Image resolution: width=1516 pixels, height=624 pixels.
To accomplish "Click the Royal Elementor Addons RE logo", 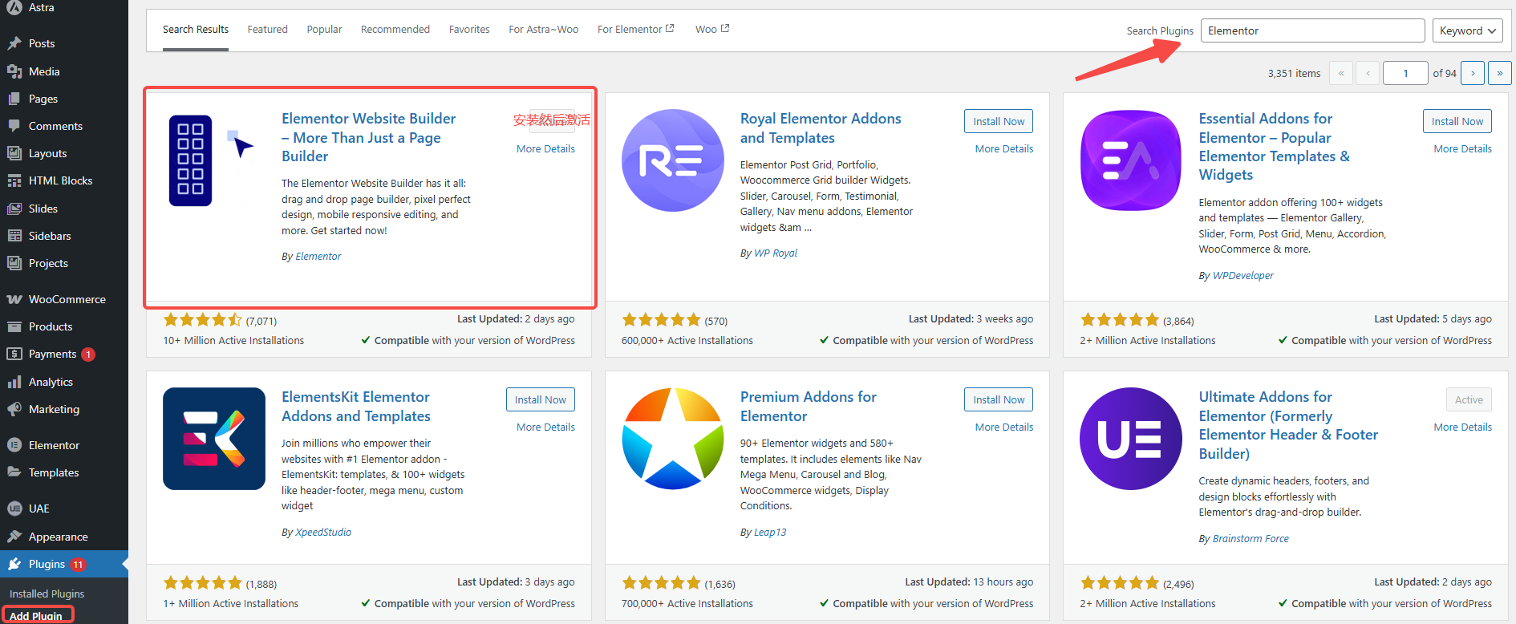I will [x=672, y=160].
